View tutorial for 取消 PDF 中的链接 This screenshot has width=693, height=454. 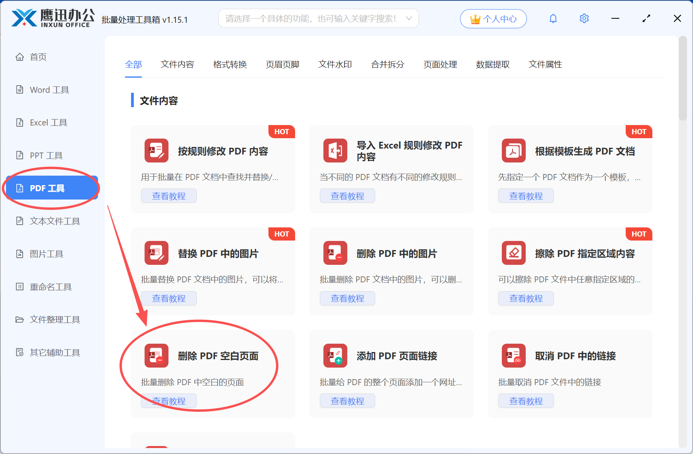click(526, 401)
